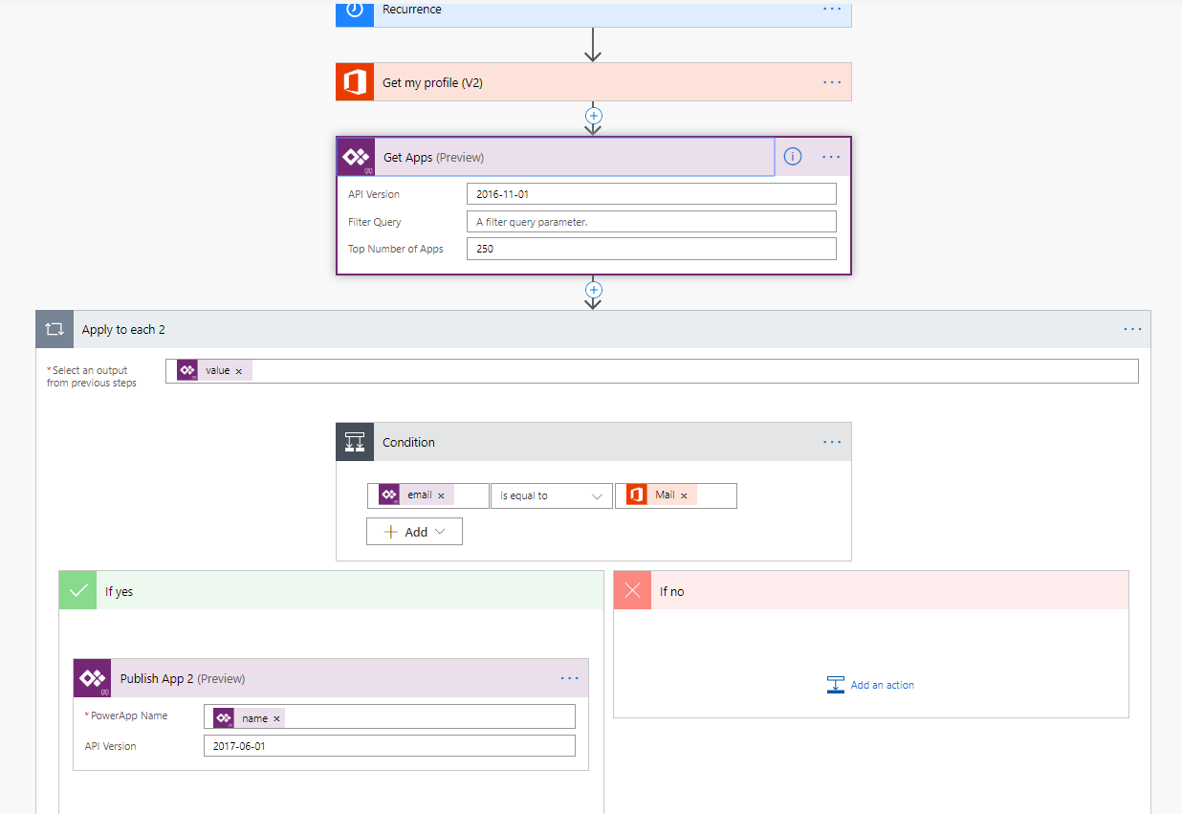Open the Publish App 2 ellipsis menu
The image size is (1182, 814).
[569, 678]
